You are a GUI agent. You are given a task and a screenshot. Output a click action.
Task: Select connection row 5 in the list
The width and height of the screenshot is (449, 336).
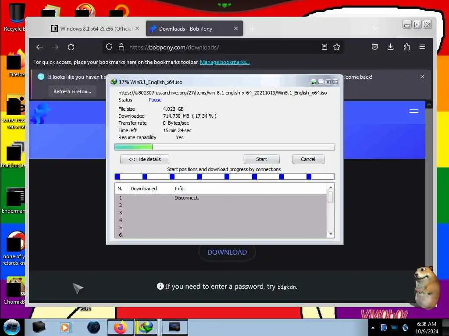pyautogui.click(x=221, y=227)
